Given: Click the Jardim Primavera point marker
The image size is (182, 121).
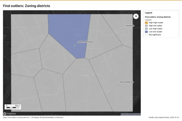Looking at the screenshot, I should [x=74, y=46].
